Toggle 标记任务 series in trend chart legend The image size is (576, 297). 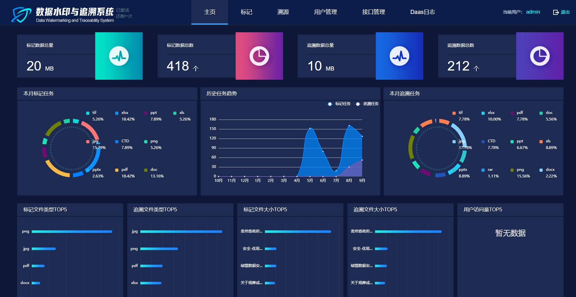pos(338,104)
